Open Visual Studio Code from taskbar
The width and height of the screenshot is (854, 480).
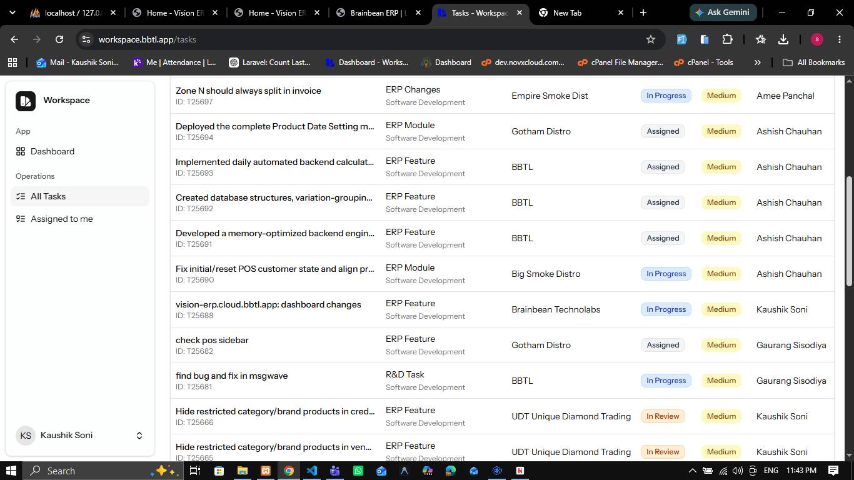point(311,471)
